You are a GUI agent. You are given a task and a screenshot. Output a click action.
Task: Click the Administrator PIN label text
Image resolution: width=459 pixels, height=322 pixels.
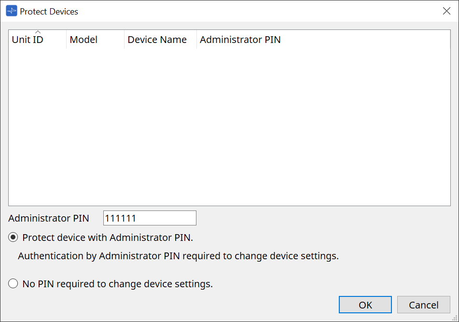[x=48, y=218]
